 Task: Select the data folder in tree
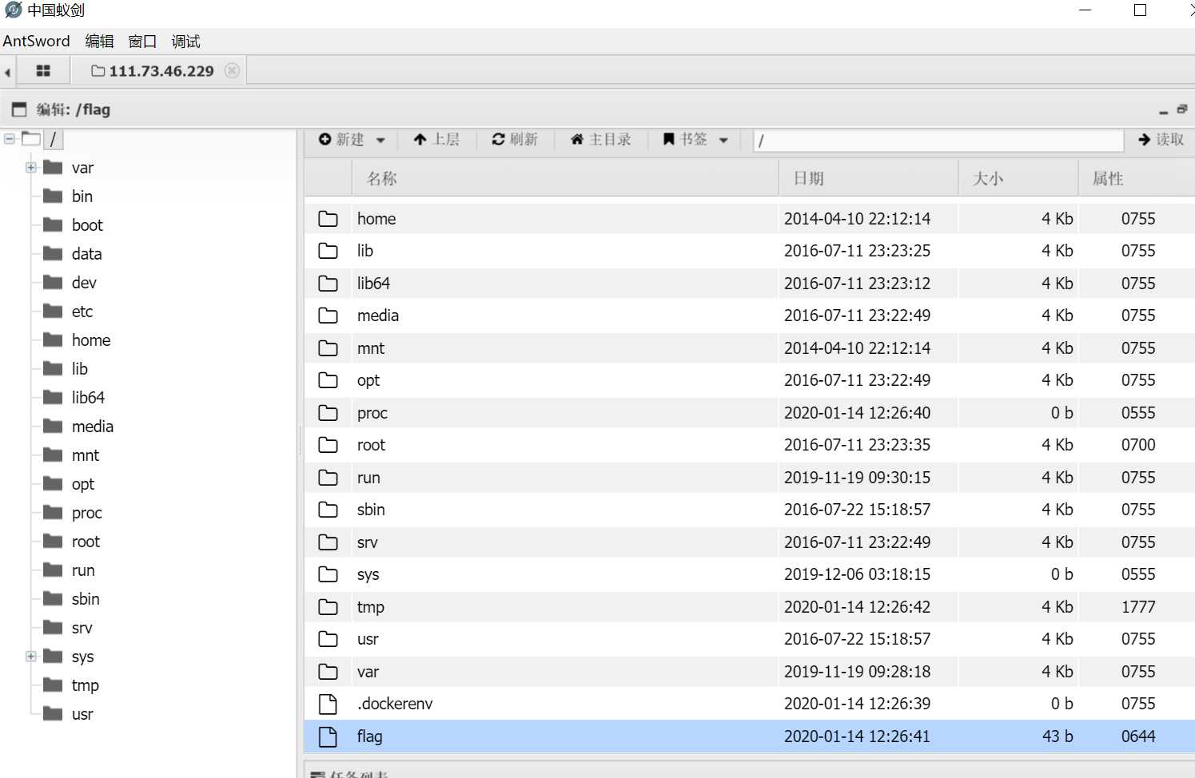(86, 254)
